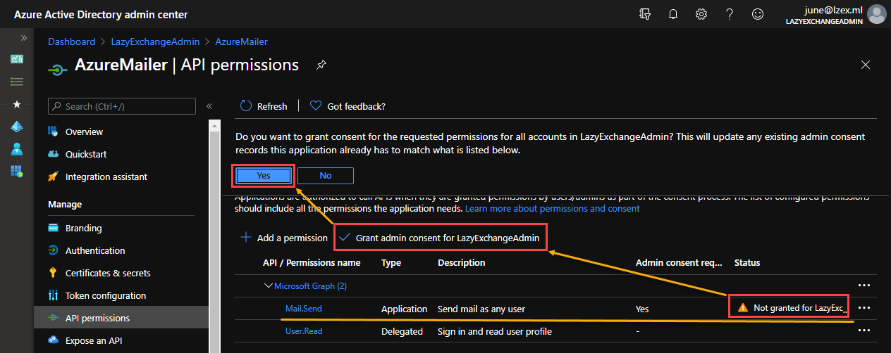The height and width of the screenshot is (353, 891).
Task: Open the Enterprise applications grid icon
Action: pyautogui.click(x=17, y=171)
